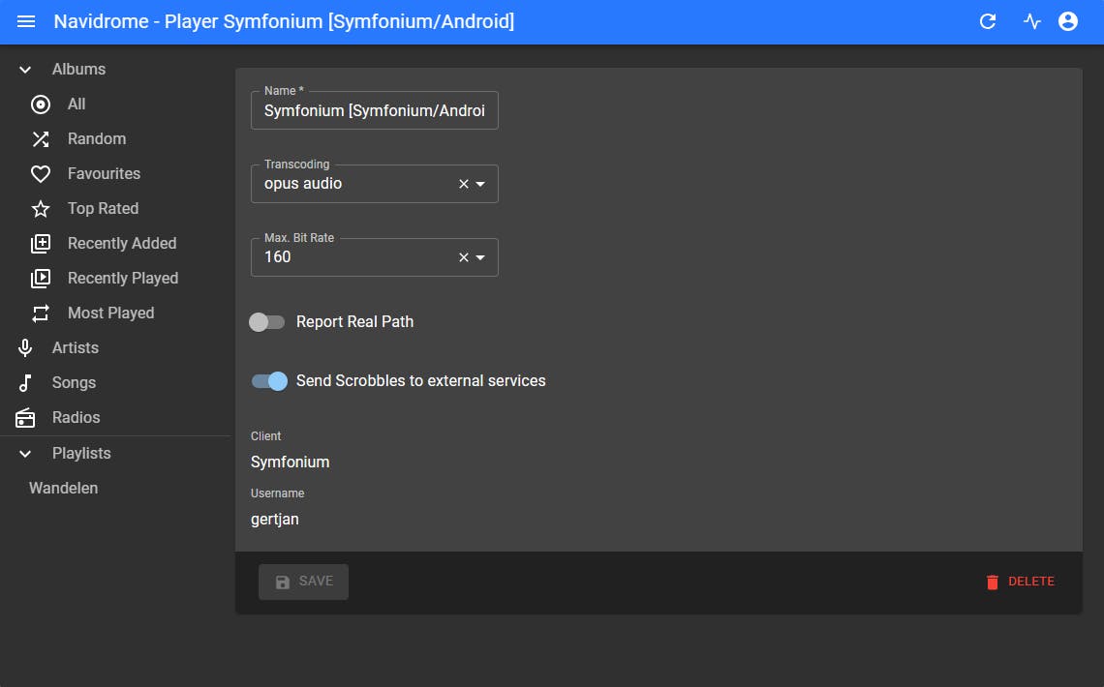Refresh the view with the reload icon
This screenshot has width=1104, height=687.
click(x=987, y=20)
